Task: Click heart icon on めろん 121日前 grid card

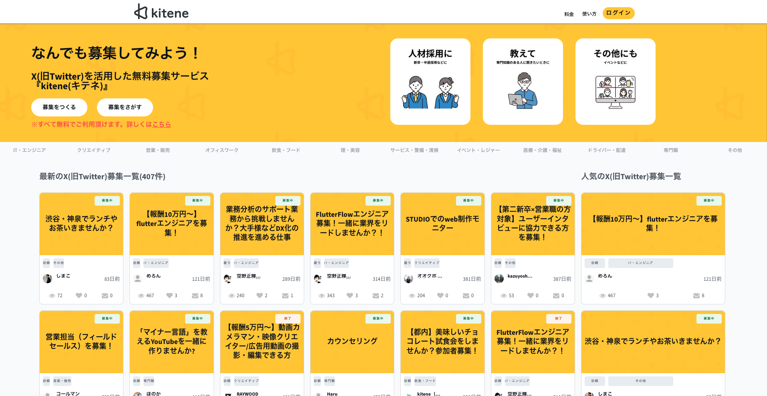Action: tap(170, 296)
